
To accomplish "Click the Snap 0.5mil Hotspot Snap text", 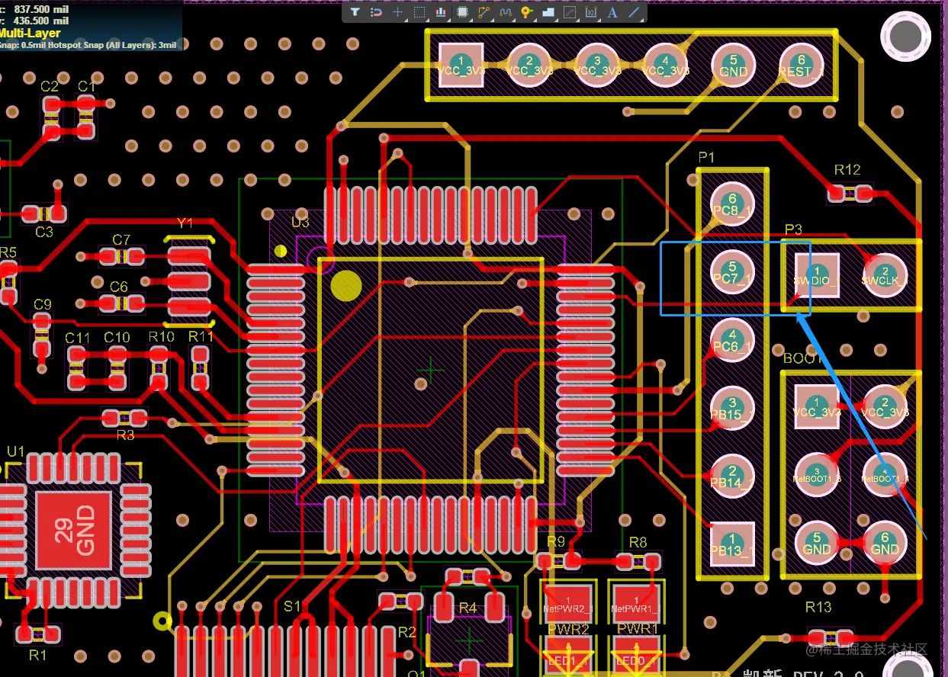I will (x=88, y=45).
